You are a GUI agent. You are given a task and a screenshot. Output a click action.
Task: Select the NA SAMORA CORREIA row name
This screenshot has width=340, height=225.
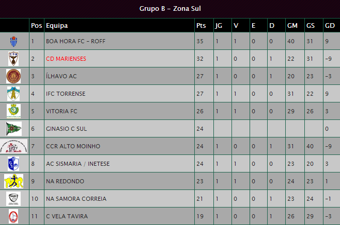76,199
